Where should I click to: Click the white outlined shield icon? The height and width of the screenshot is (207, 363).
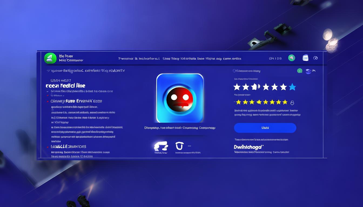click(x=179, y=146)
